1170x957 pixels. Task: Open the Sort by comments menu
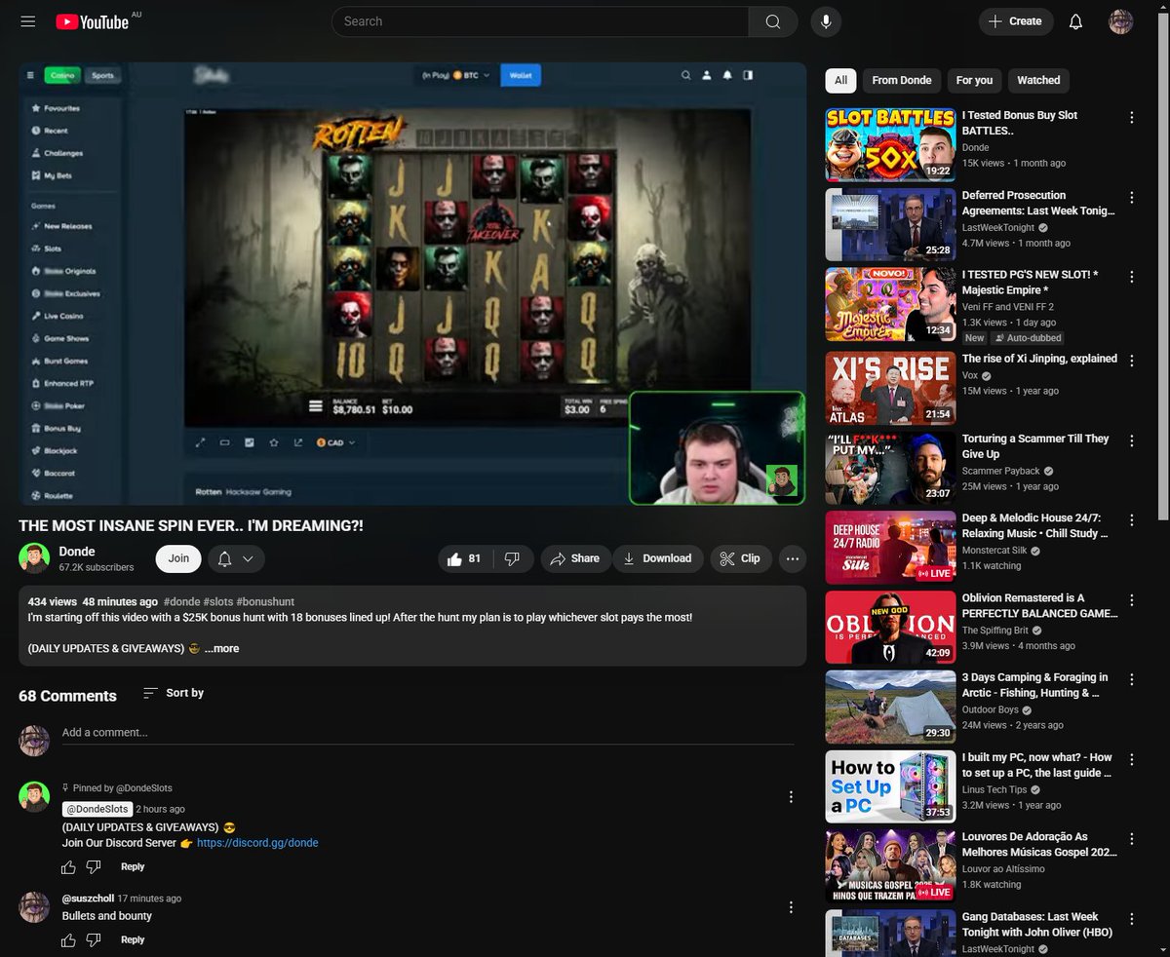tap(174, 693)
